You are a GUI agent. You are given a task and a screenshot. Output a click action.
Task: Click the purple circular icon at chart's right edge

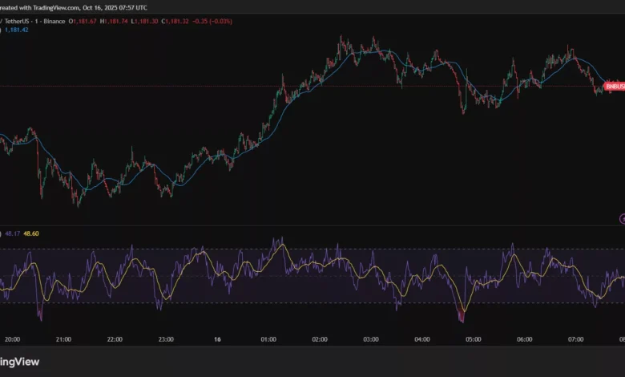click(x=622, y=218)
